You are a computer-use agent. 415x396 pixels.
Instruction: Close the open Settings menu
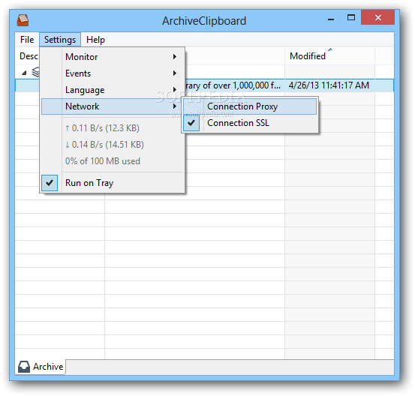tap(60, 40)
